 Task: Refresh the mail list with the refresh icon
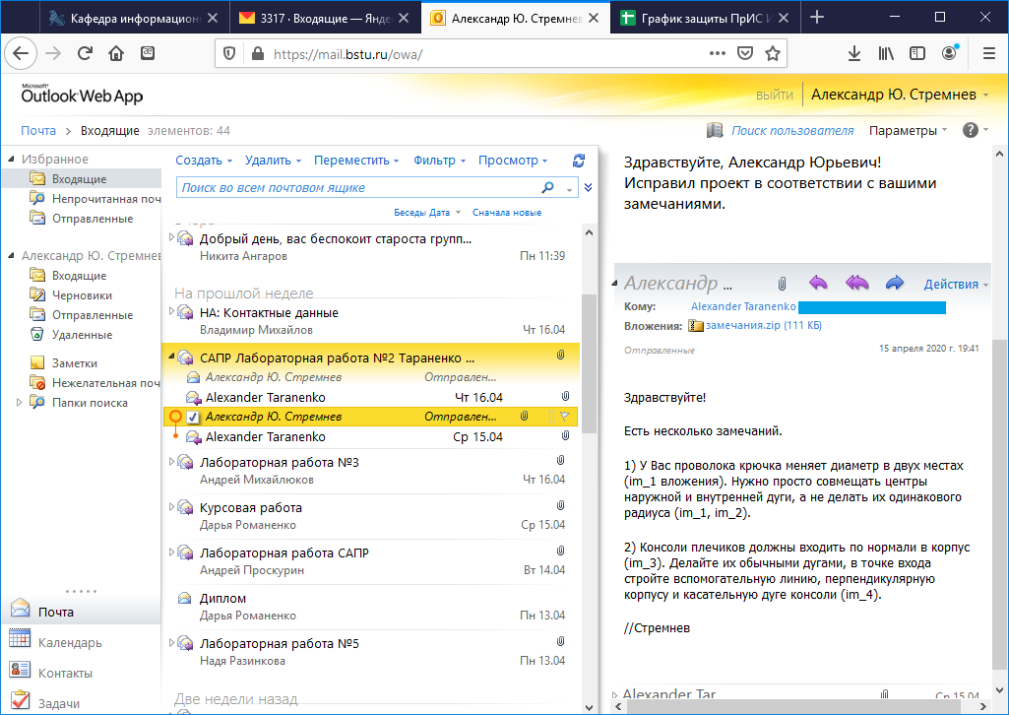pos(579,161)
